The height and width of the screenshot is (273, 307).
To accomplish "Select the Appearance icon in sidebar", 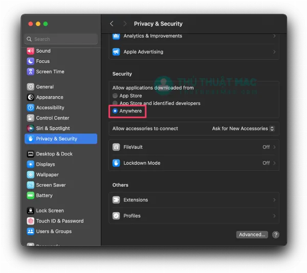I will tap(30, 97).
